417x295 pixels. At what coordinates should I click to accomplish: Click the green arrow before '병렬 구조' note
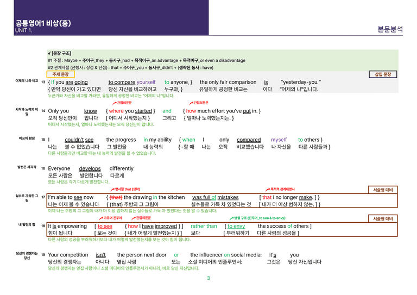point(232,218)
